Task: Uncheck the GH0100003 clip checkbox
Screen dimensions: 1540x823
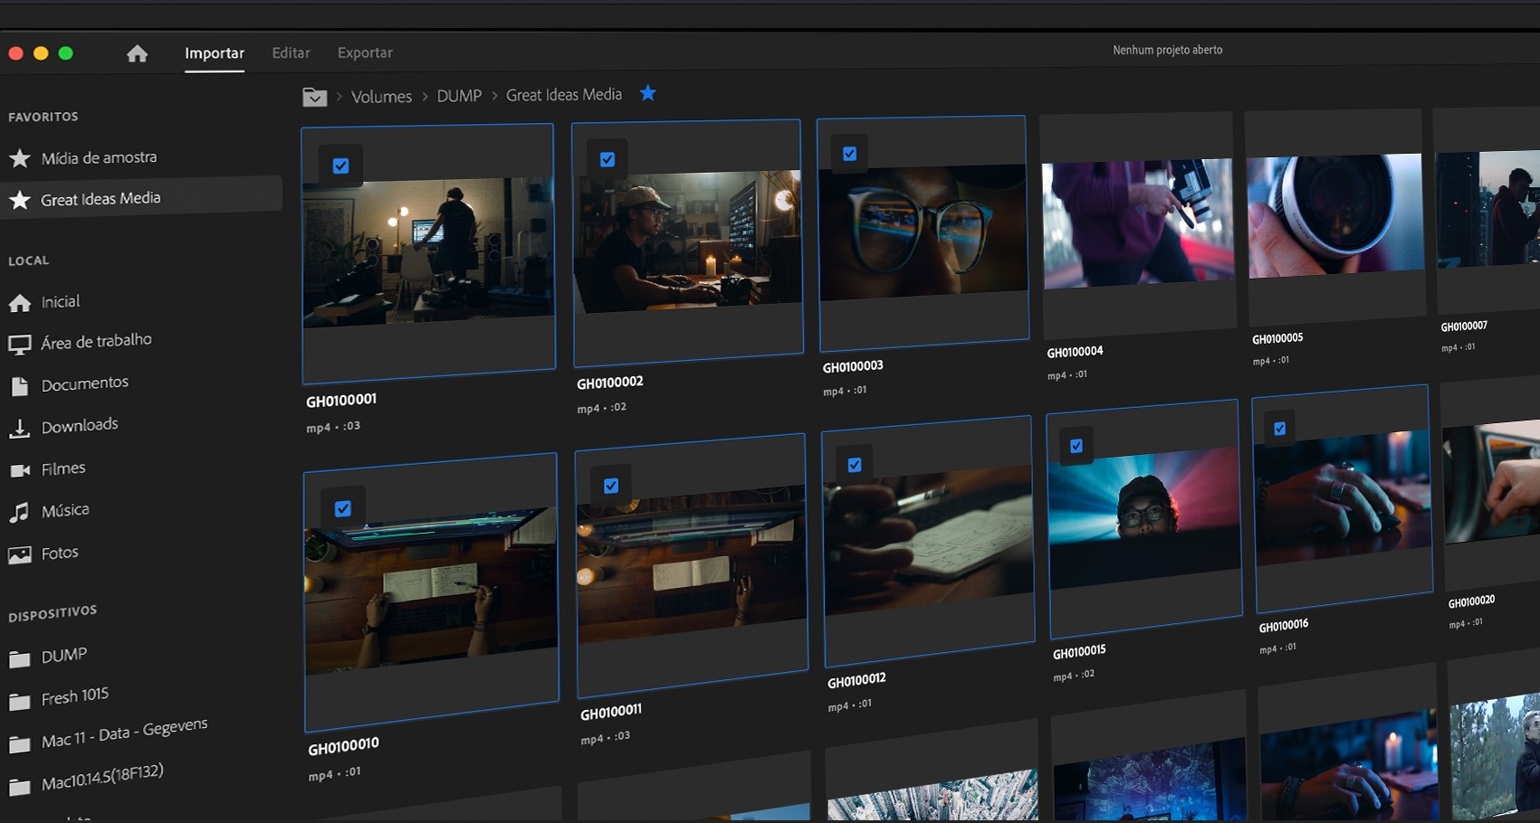Action: click(849, 154)
